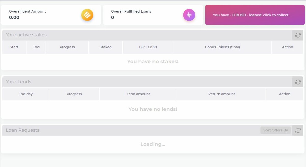Click the pink hashtag loans icon
The height and width of the screenshot is (167, 306).
click(x=189, y=15)
